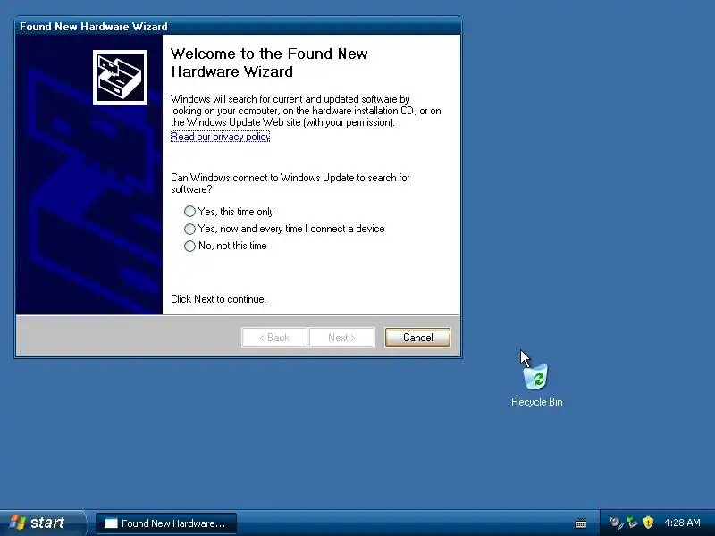Screen dimensions: 715x536
Task: Select the Recycle Bin desktop icon
Action: [536, 385]
